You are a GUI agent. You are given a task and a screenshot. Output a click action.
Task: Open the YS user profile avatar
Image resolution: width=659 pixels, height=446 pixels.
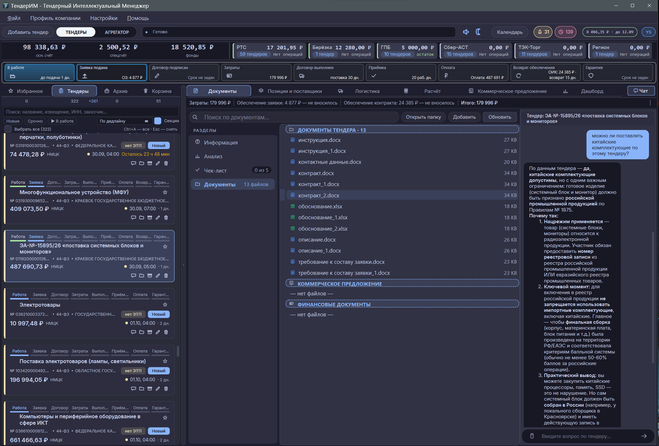click(648, 32)
